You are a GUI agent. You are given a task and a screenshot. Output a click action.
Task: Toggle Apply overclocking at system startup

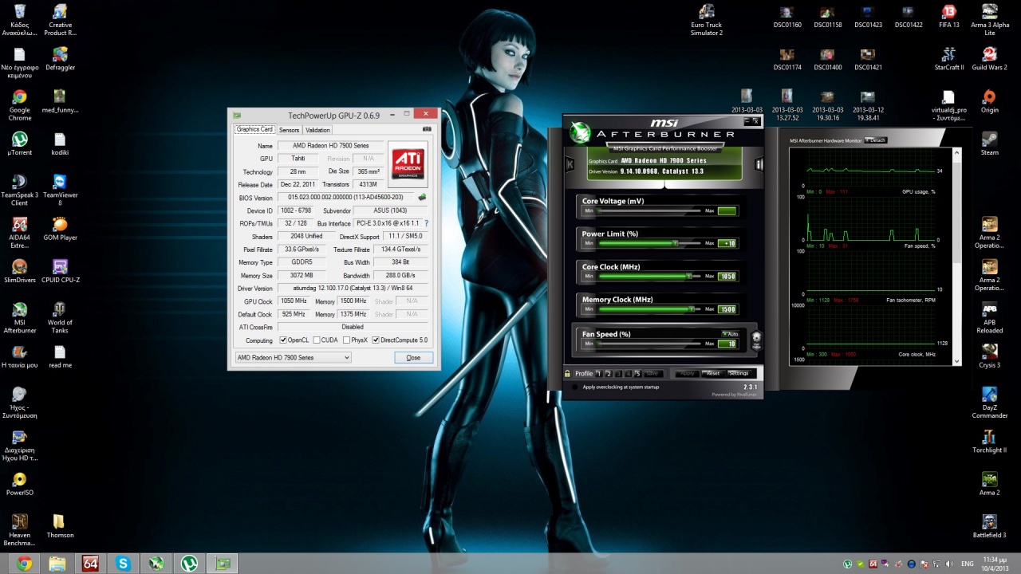point(574,387)
